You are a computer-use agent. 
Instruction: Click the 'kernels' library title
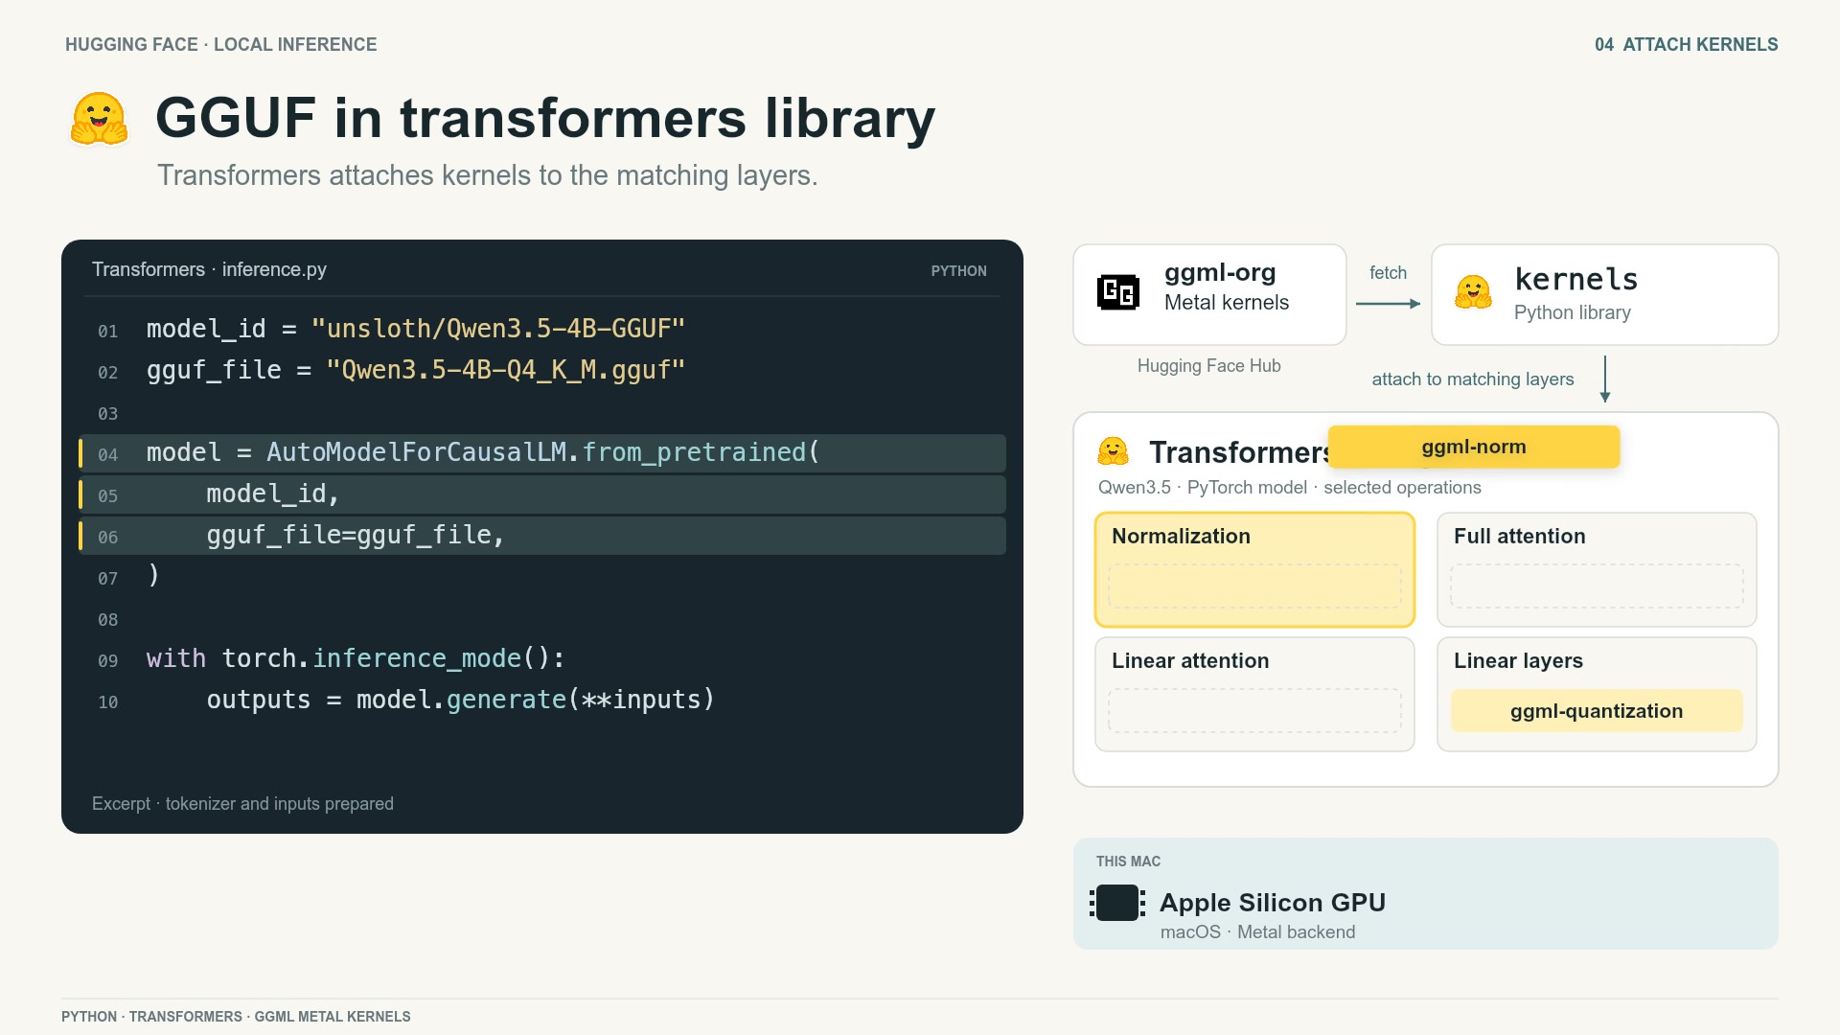point(1576,279)
